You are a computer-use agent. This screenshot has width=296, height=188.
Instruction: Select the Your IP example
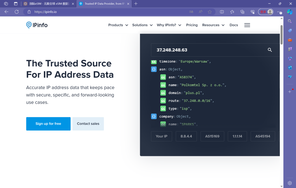162,136
